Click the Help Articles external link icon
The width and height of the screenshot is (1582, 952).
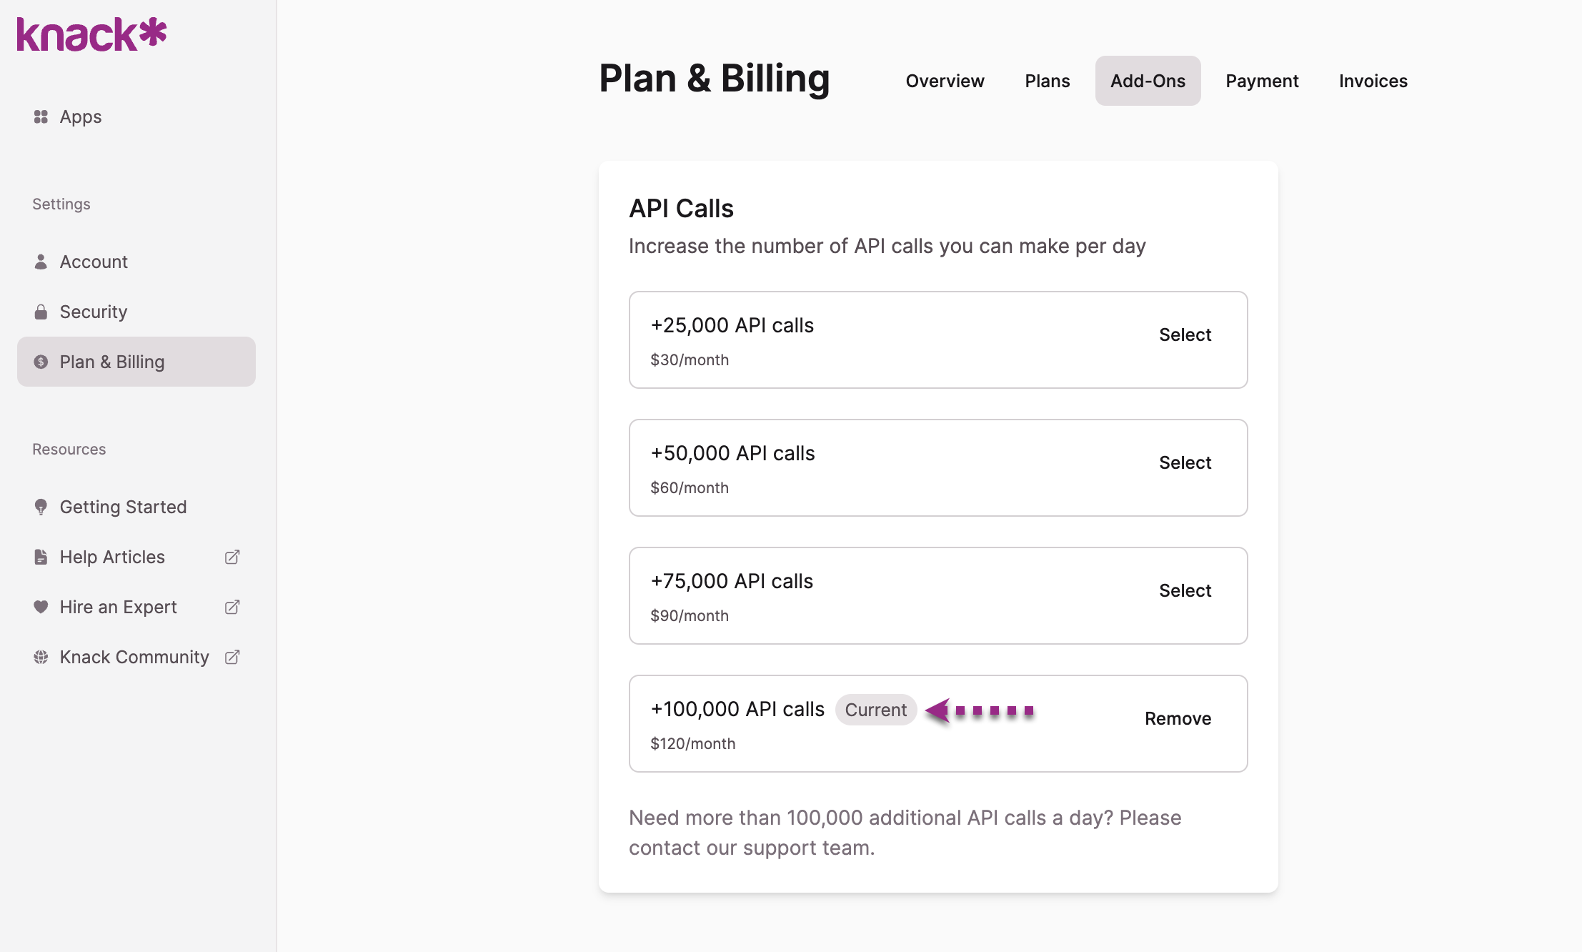[x=232, y=557]
